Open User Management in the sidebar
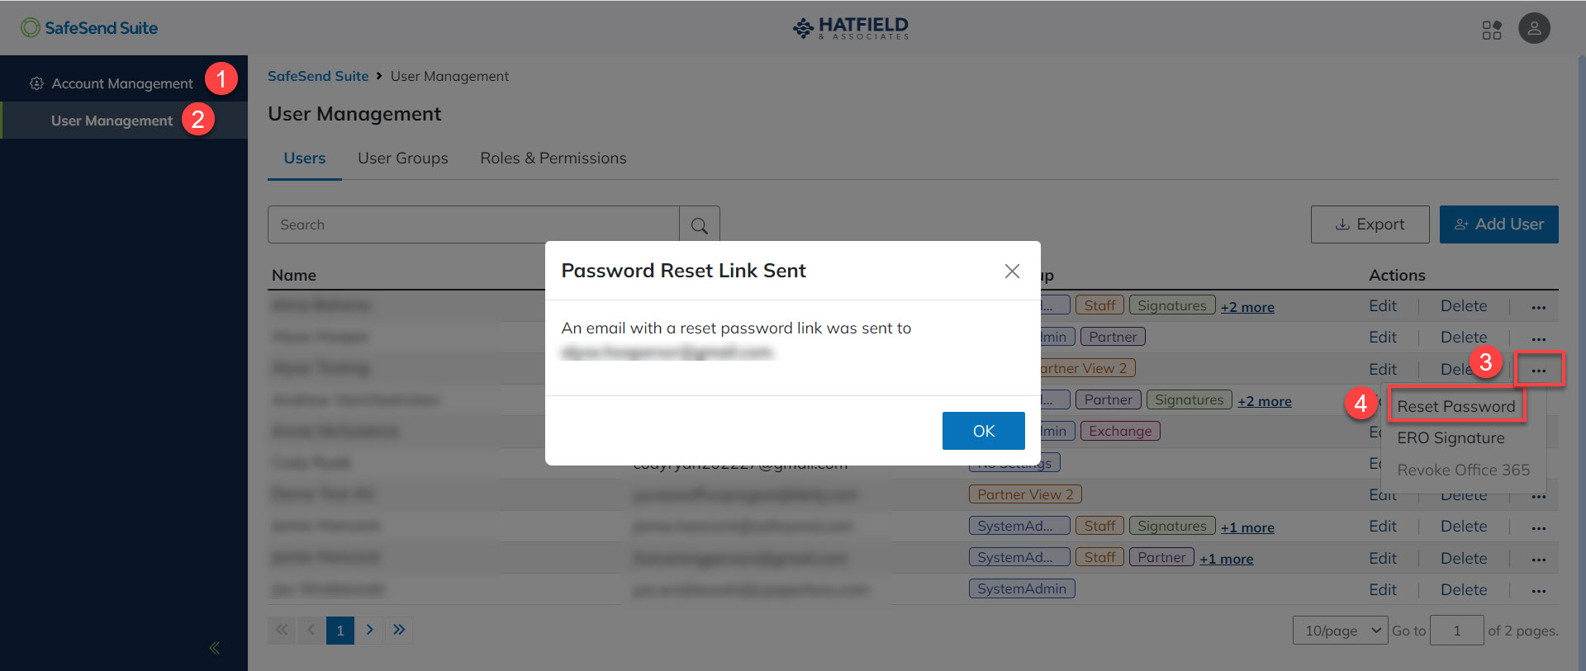This screenshot has width=1586, height=671. tap(112, 120)
